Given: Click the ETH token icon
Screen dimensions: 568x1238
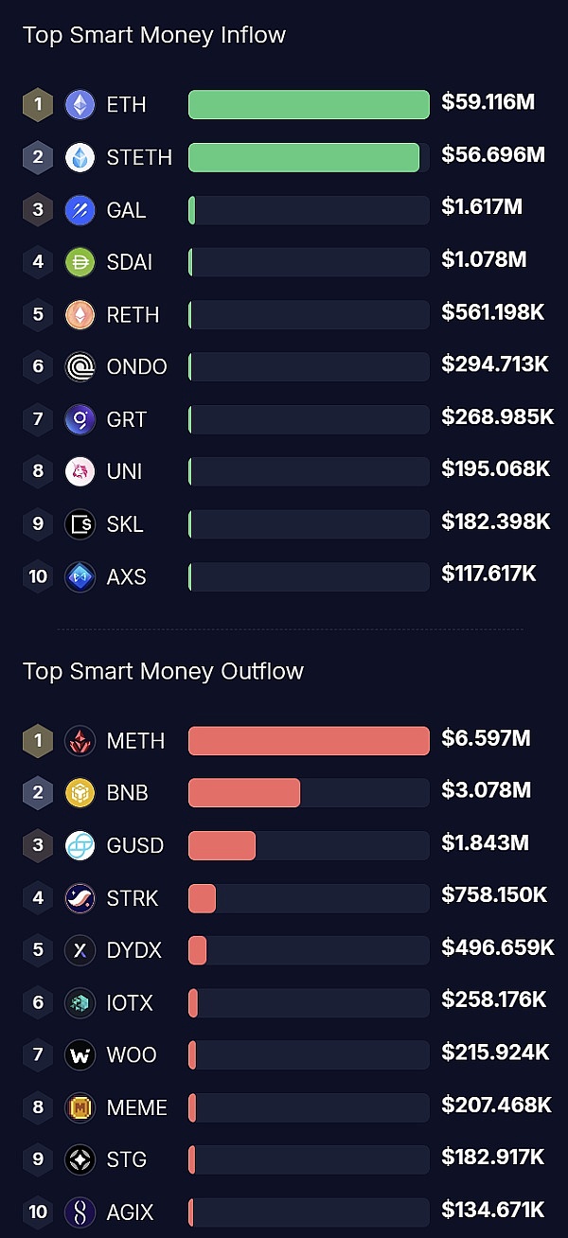Looking at the screenshot, I should pyautogui.click(x=80, y=104).
